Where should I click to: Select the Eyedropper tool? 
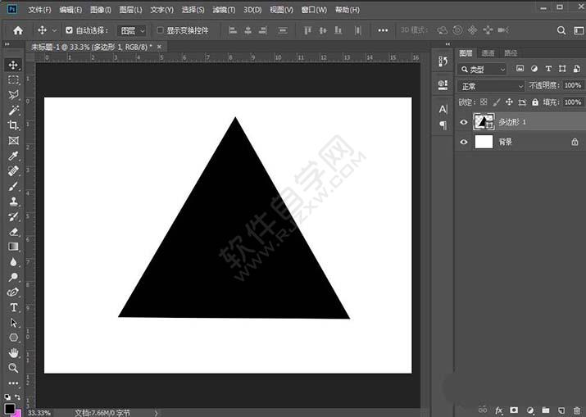point(13,156)
